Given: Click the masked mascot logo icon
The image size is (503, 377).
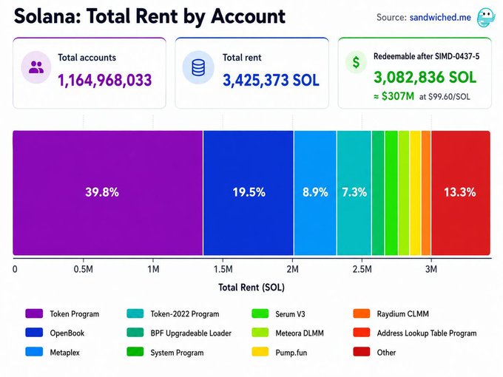Looking at the screenshot, I should pos(486,17).
